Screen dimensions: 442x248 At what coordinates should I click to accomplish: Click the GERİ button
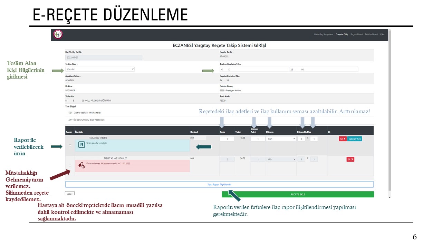tap(70, 194)
